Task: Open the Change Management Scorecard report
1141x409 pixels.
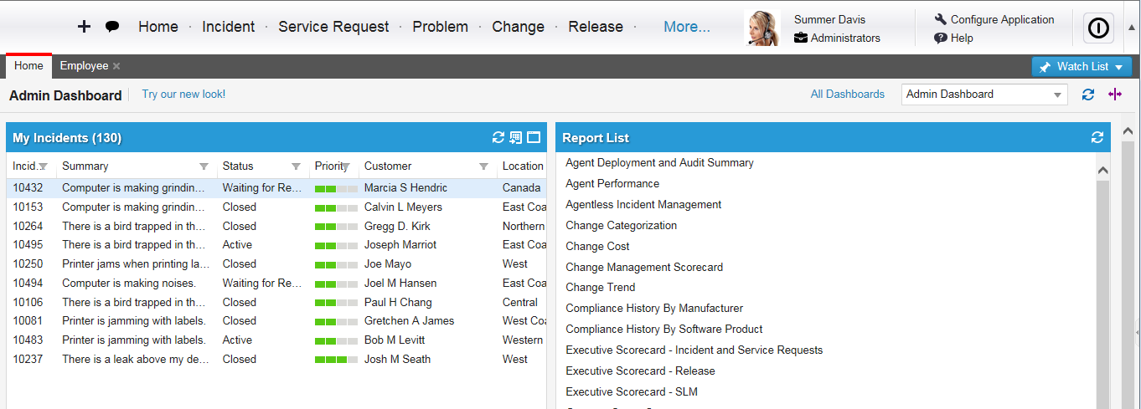Action: coord(643,267)
